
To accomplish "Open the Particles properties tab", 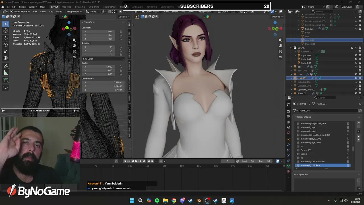I will pos(288,150).
